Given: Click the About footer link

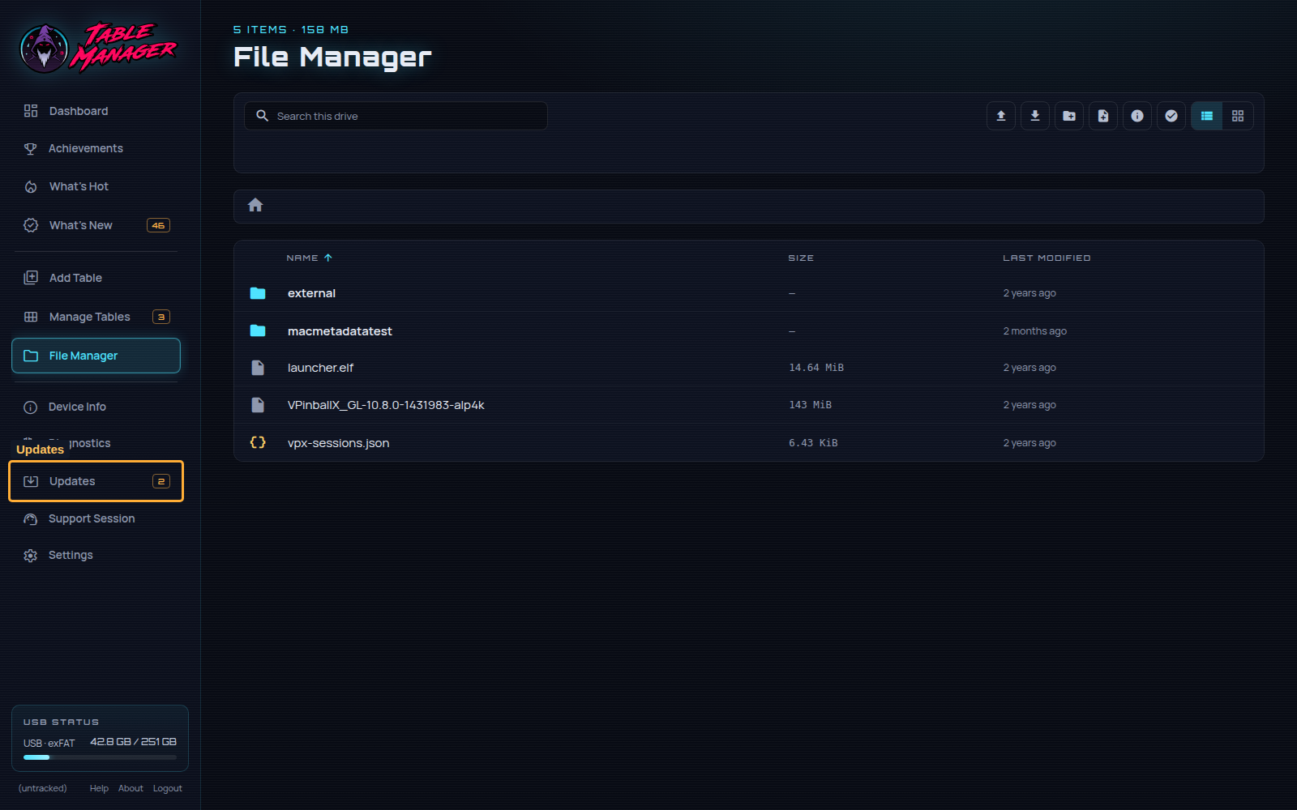Looking at the screenshot, I should click(131, 788).
